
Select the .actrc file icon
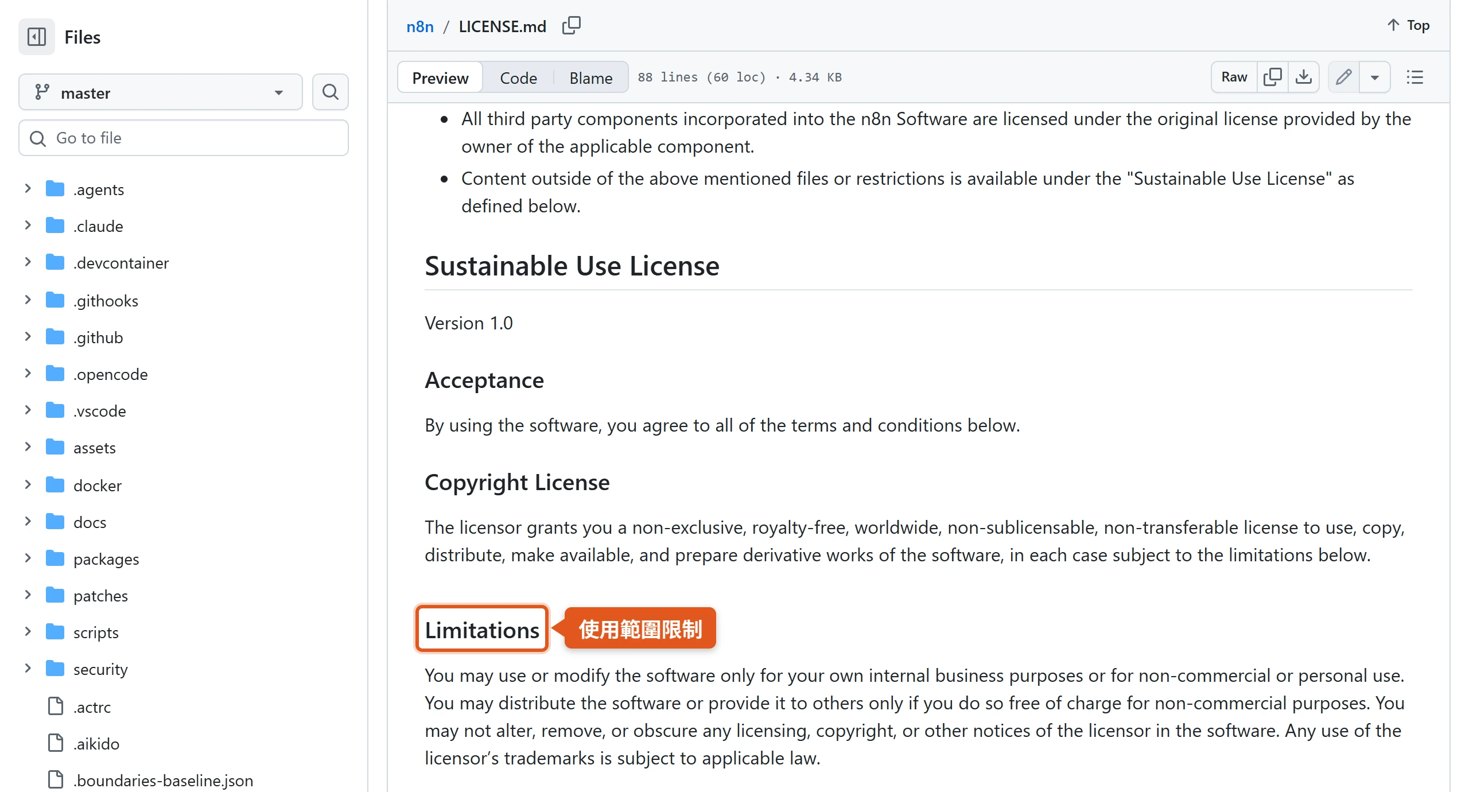coord(55,706)
